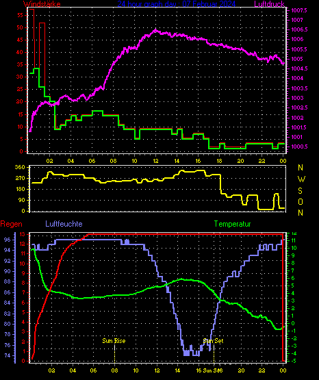Click hour 06 below the rain/temperature chart
Screen dimensions: 319x380
coord(94,370)
